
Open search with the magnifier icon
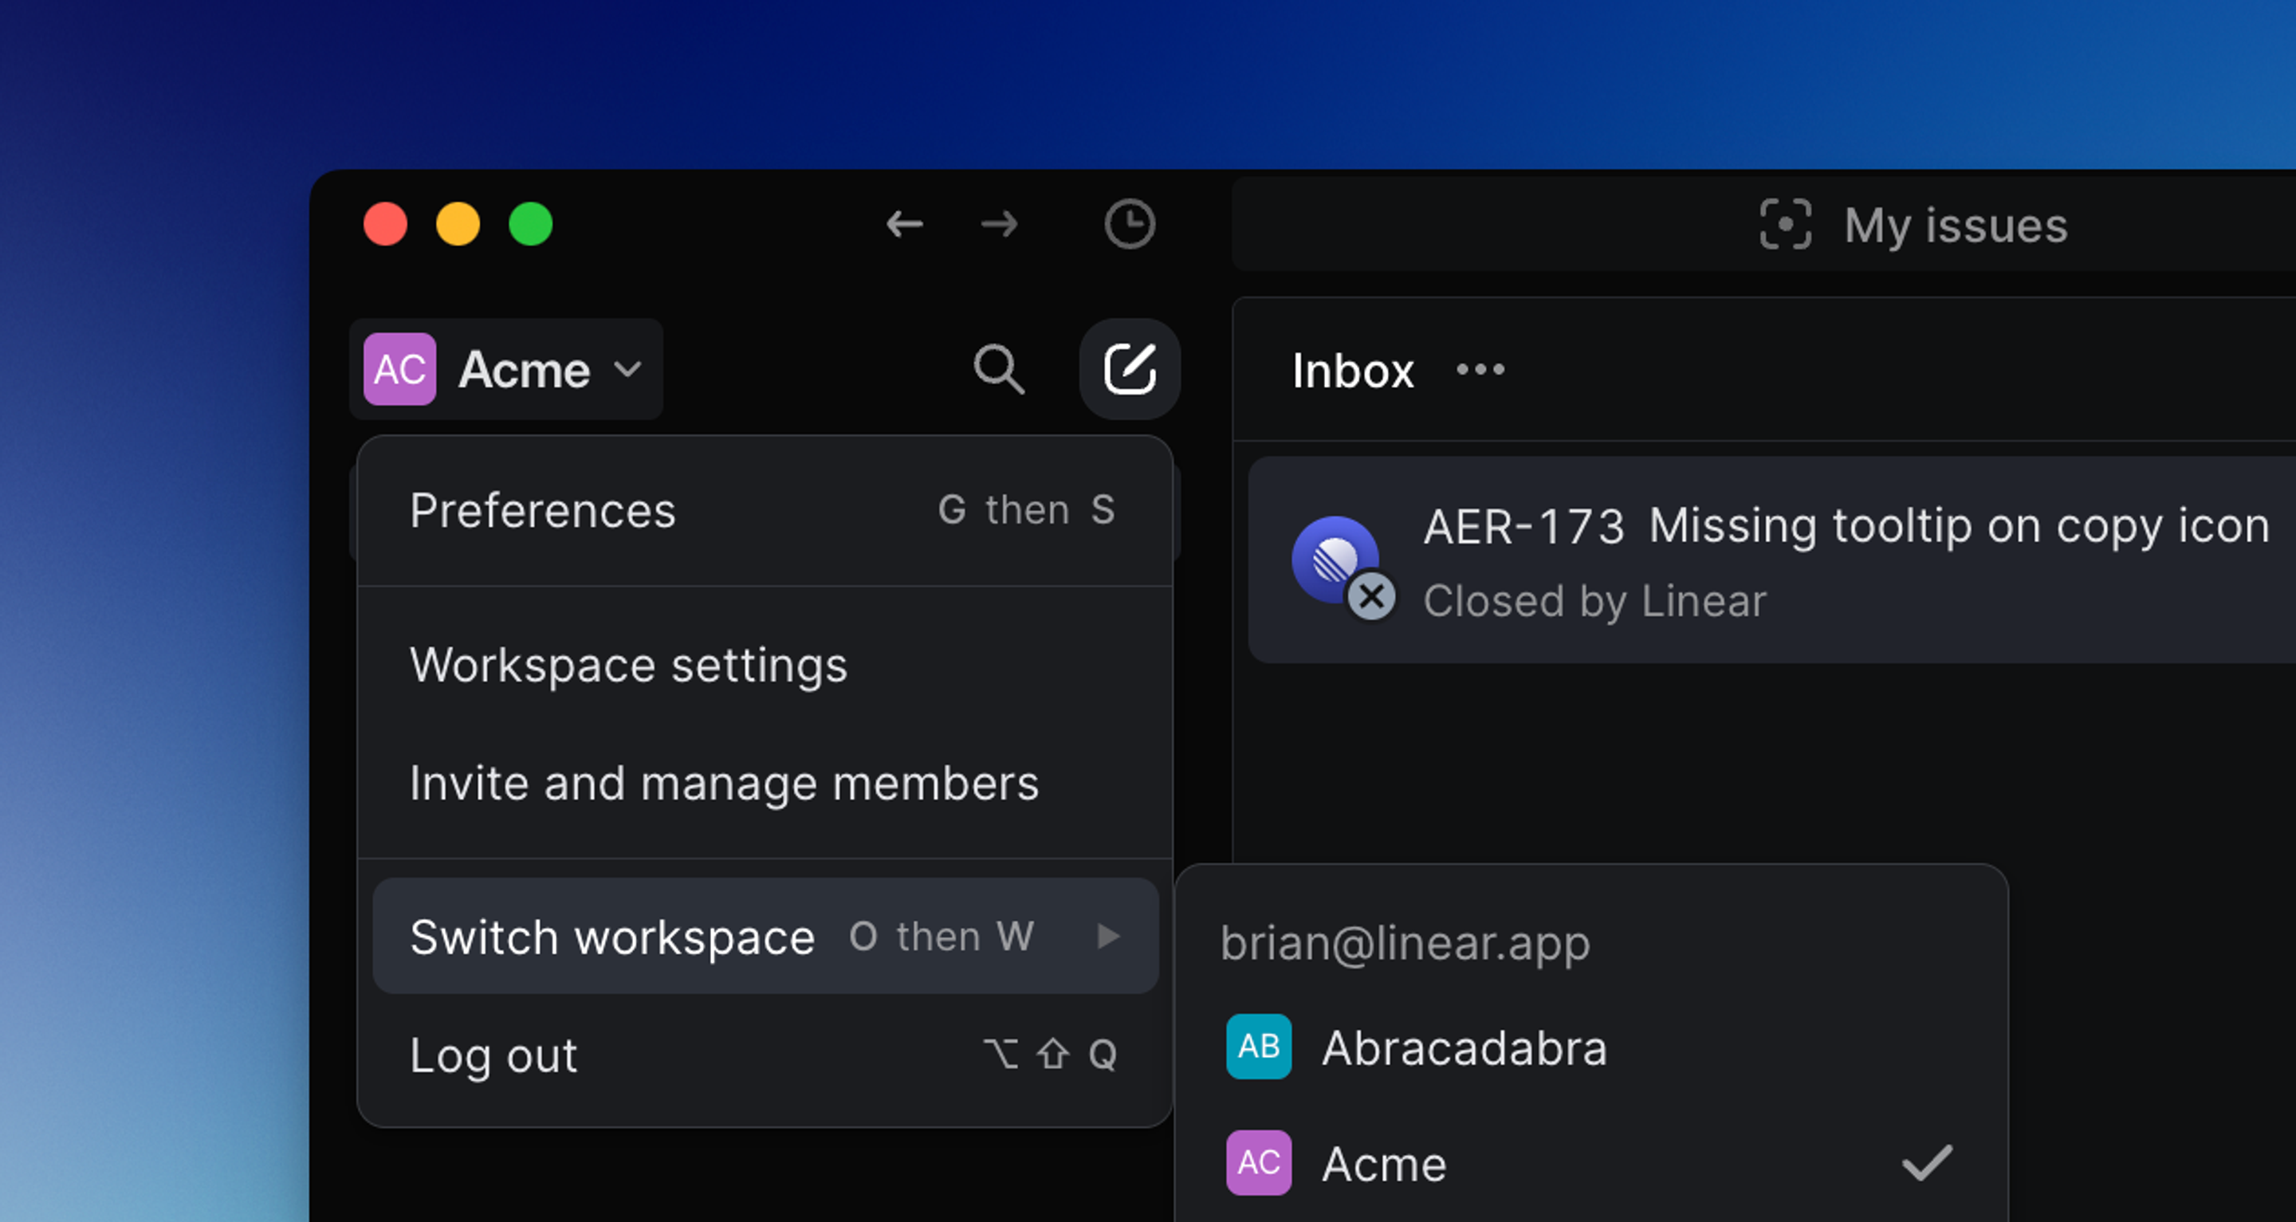[x=998, y=369]
